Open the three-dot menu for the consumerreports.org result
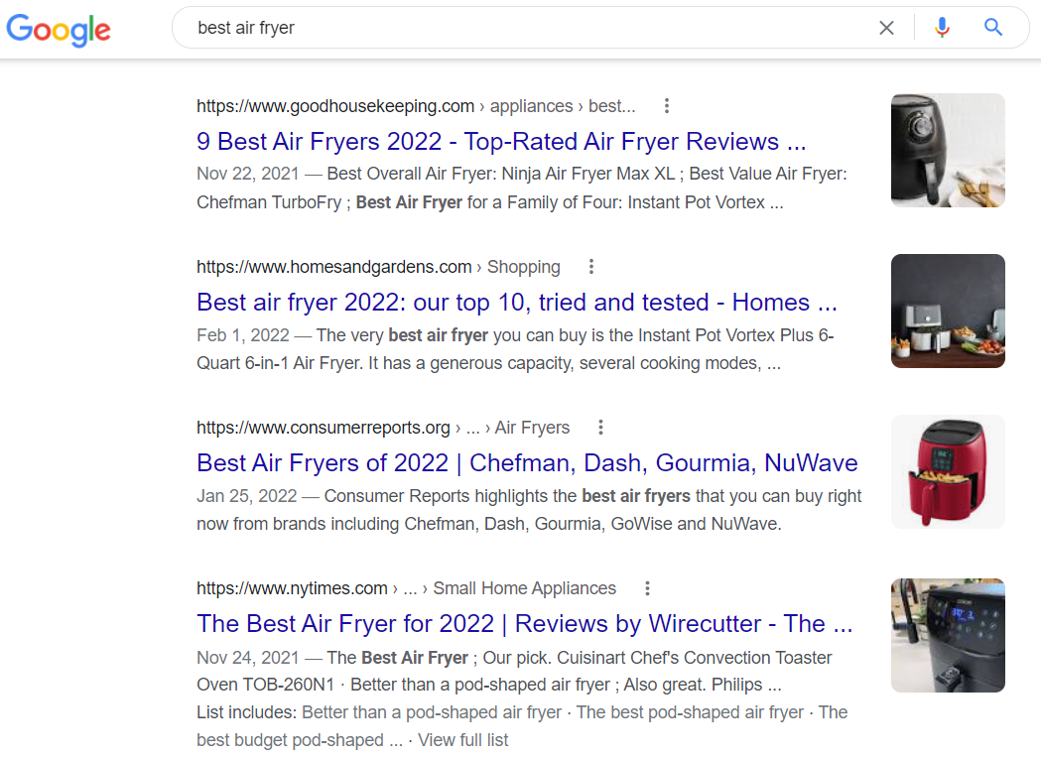Viewport: 1041px width, 759px height. (x=600, y=427)
